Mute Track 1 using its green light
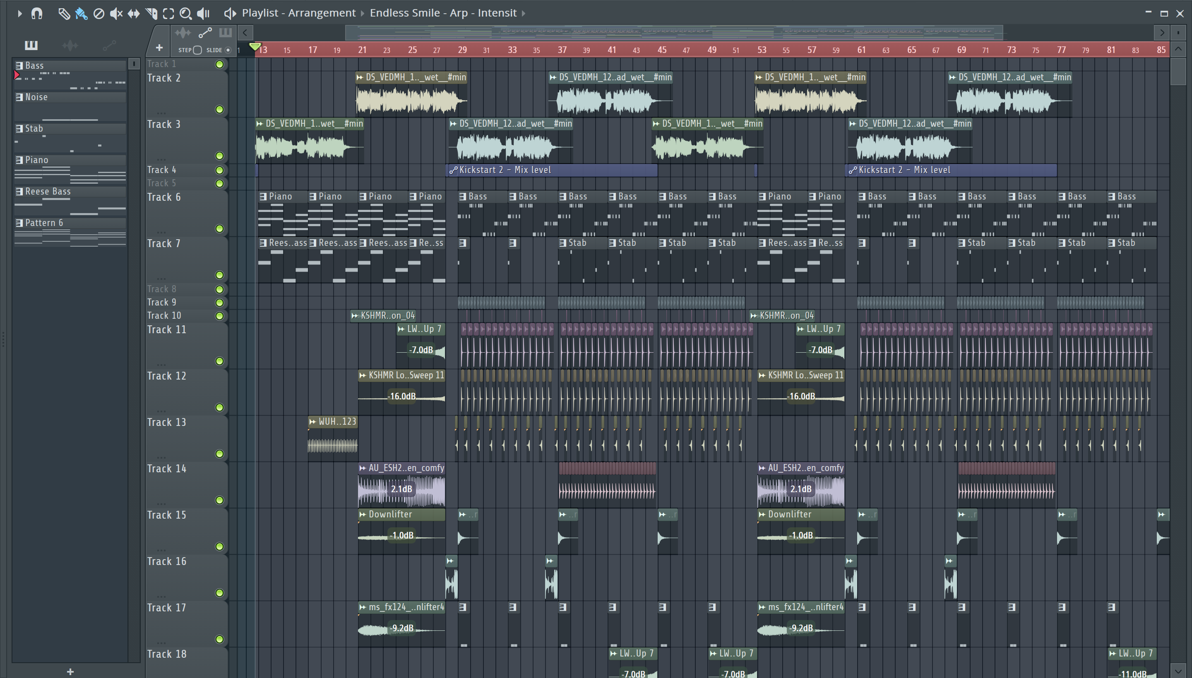This screenshot has width=1192, height=678. (219, 64)
